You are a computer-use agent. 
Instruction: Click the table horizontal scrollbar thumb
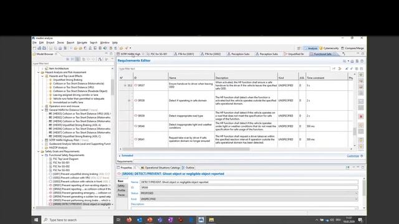click(186, 149)
